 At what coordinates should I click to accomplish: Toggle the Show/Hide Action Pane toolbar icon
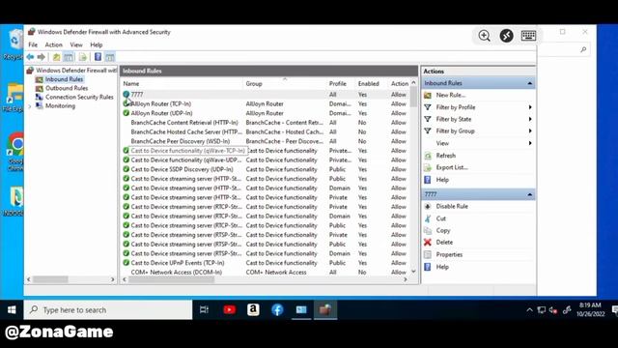(110, 57)
